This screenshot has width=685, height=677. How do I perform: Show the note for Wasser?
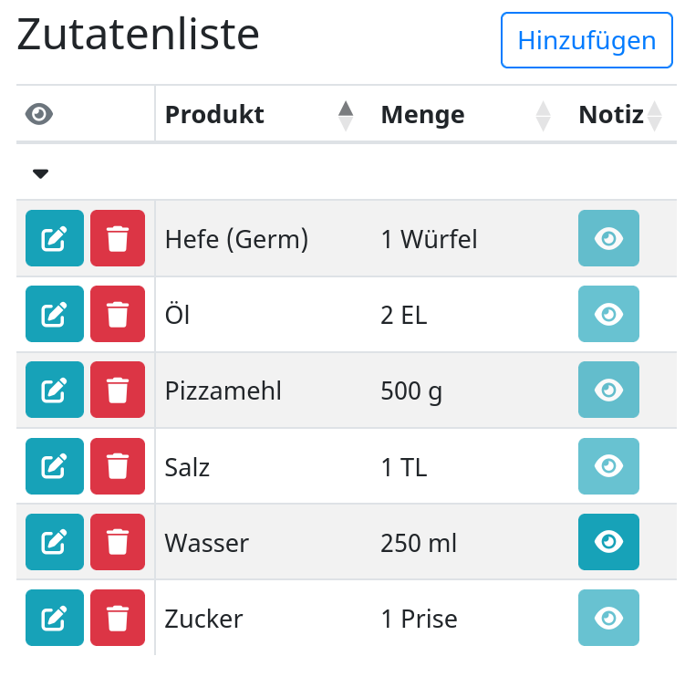click(608, 542)
